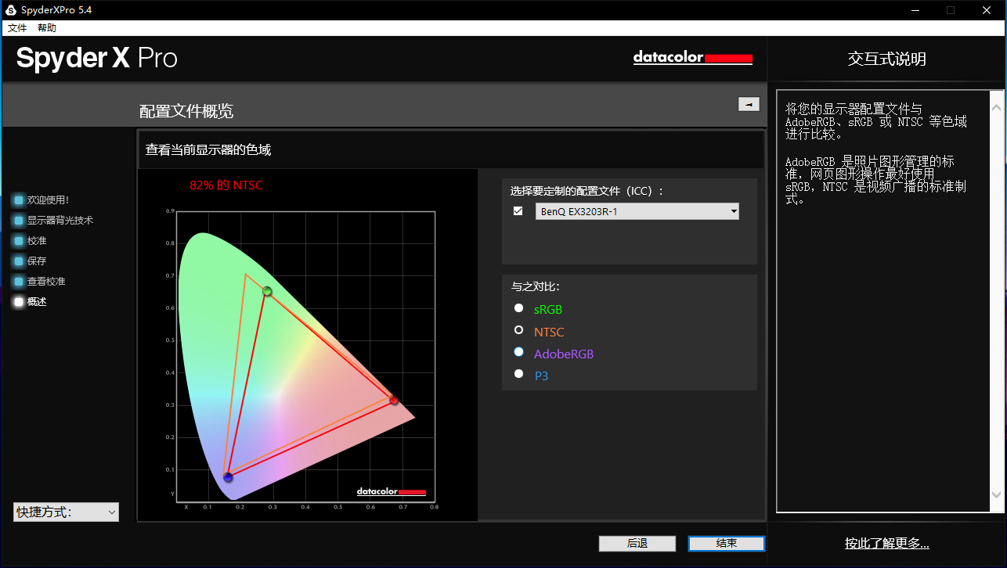This screenshot has width=1007, height=568.
Task: Click the indicator light beside 保存
Action: click(19, 261)
